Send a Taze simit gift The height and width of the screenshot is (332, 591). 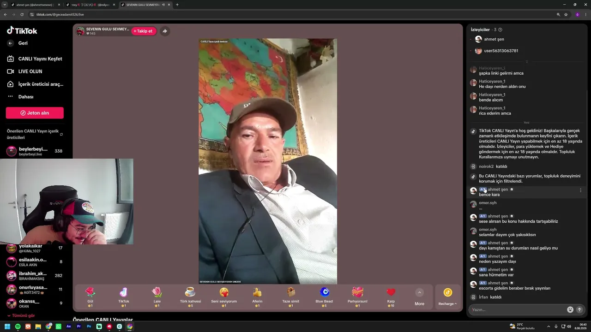[291, 296]
